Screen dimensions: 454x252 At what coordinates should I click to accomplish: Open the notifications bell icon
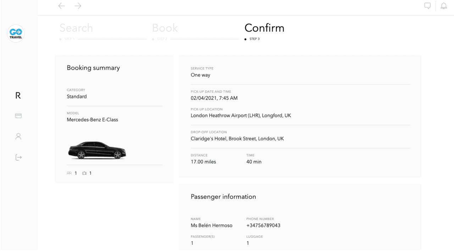pos(444,6)
